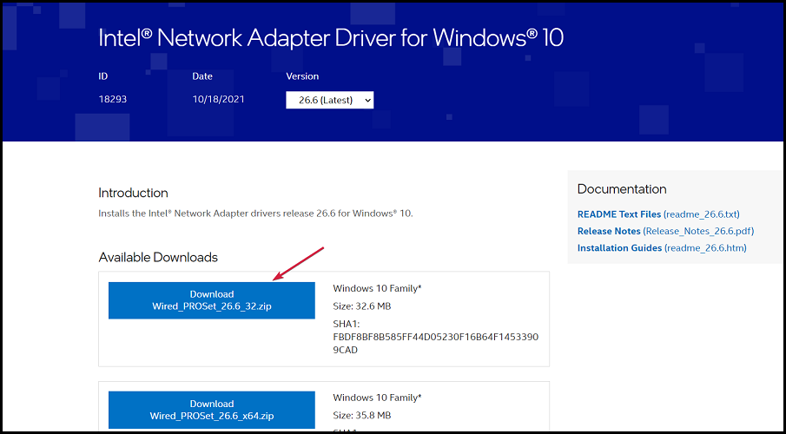Click the Available Downloads heading

coord(158,257)
